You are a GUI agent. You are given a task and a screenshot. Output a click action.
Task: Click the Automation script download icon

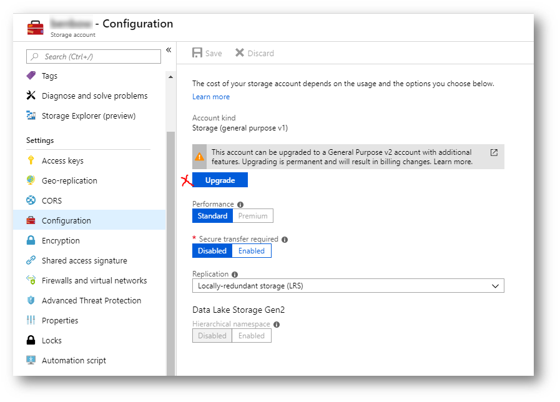[x=31, y=360]
